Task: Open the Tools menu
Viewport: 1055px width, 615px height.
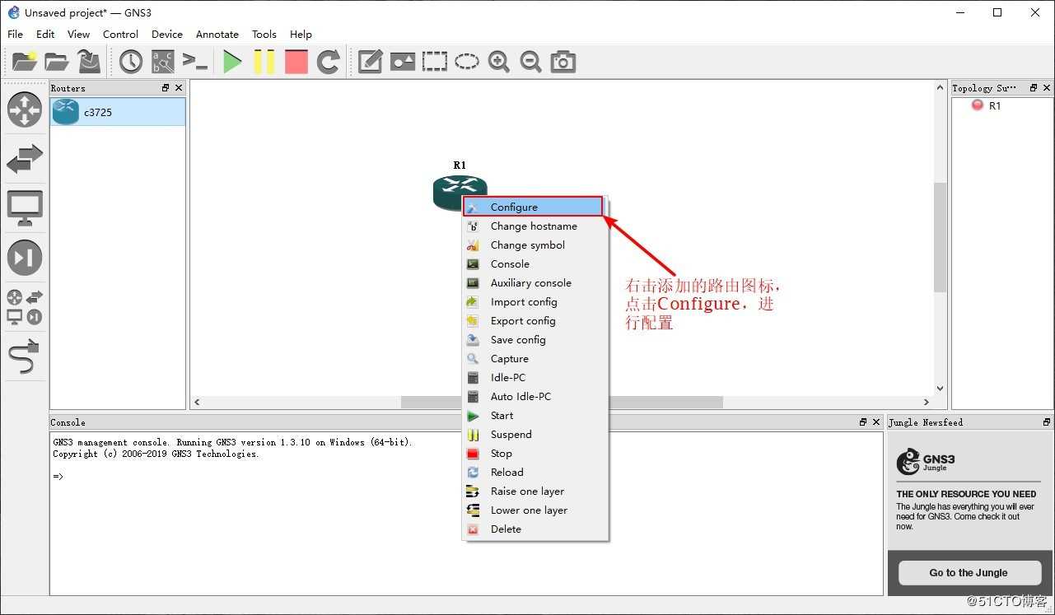Action: [x=264, y=34]
